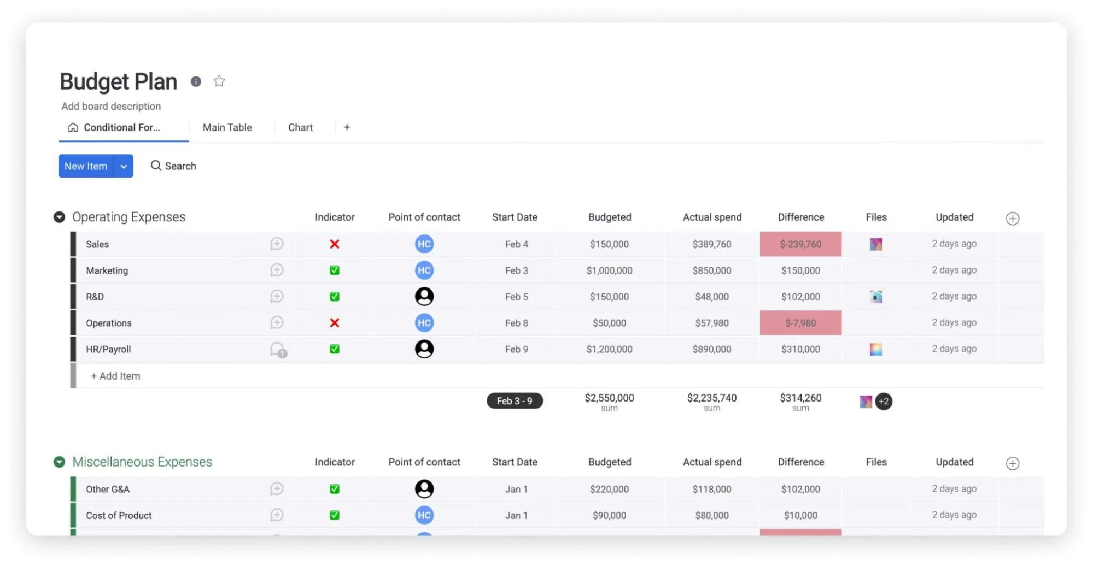
Task: Open the New Item dropdown arrow
Action: (124, 166)
